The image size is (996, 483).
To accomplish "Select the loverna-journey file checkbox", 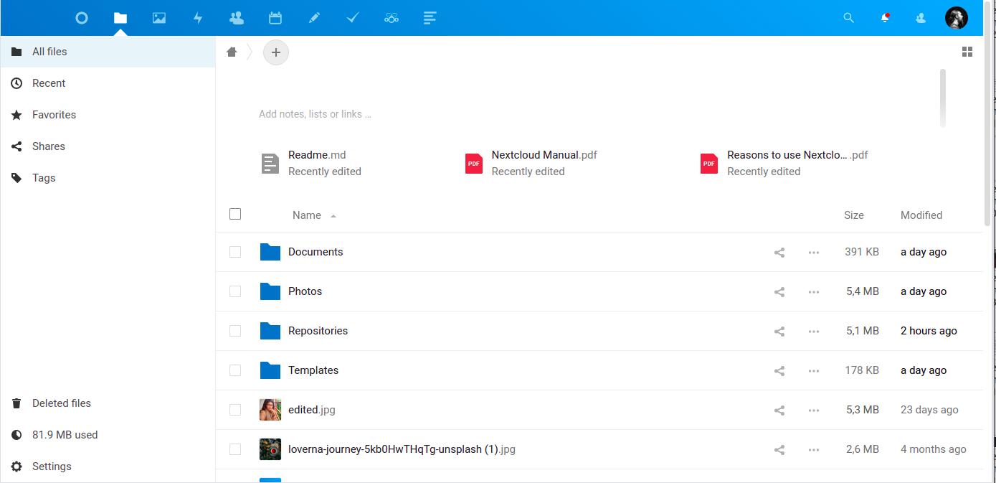I will coord(235,449).
